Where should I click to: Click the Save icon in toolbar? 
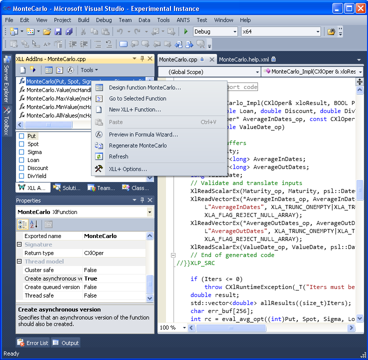[58, 31]
